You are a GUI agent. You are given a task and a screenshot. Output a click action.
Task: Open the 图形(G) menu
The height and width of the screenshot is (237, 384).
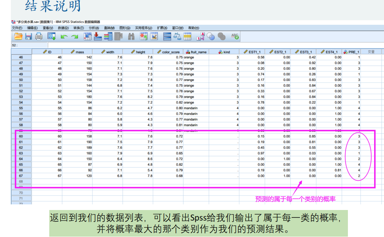tap(125, 28)
